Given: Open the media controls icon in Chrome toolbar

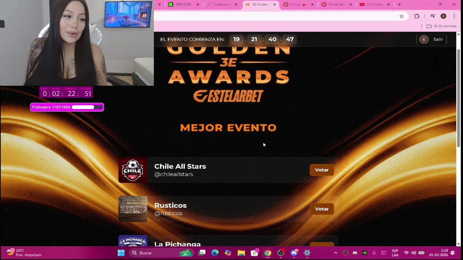Looking at the screenshot, I should (433, 16).
